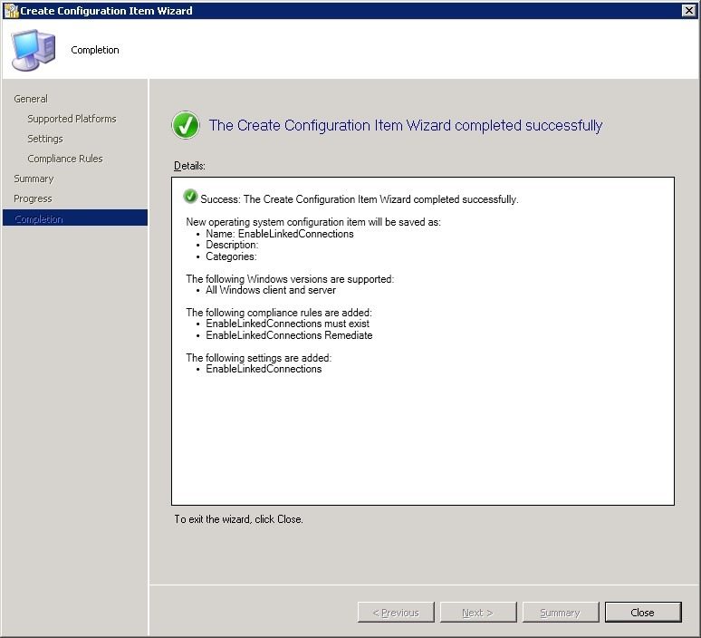
Task: Select the Compliance Rules step
Action: (x=65, y=159)
